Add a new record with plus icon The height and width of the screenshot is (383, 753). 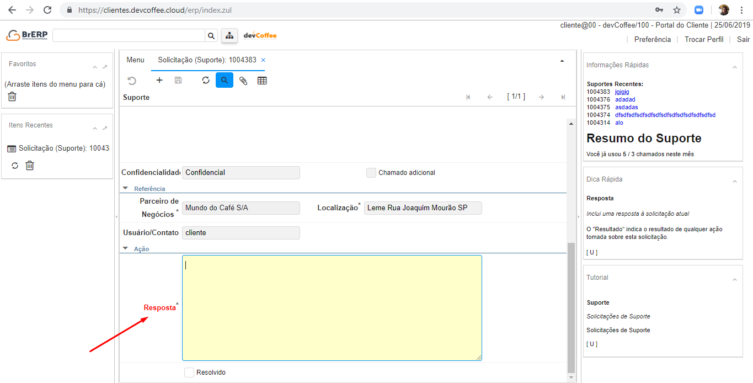click(159, 81)
